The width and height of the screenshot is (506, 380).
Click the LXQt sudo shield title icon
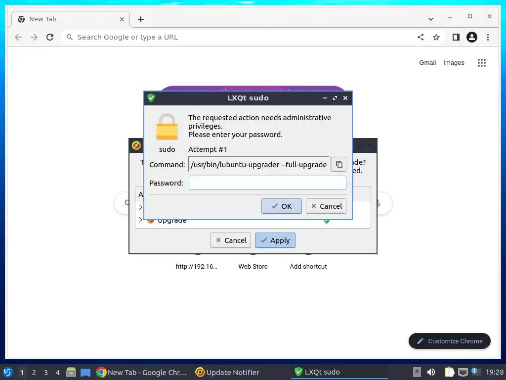[151, 98]
